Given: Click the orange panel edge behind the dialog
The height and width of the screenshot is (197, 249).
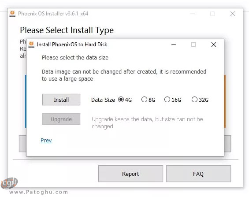Looking at the screenshot, I should 225,101.
